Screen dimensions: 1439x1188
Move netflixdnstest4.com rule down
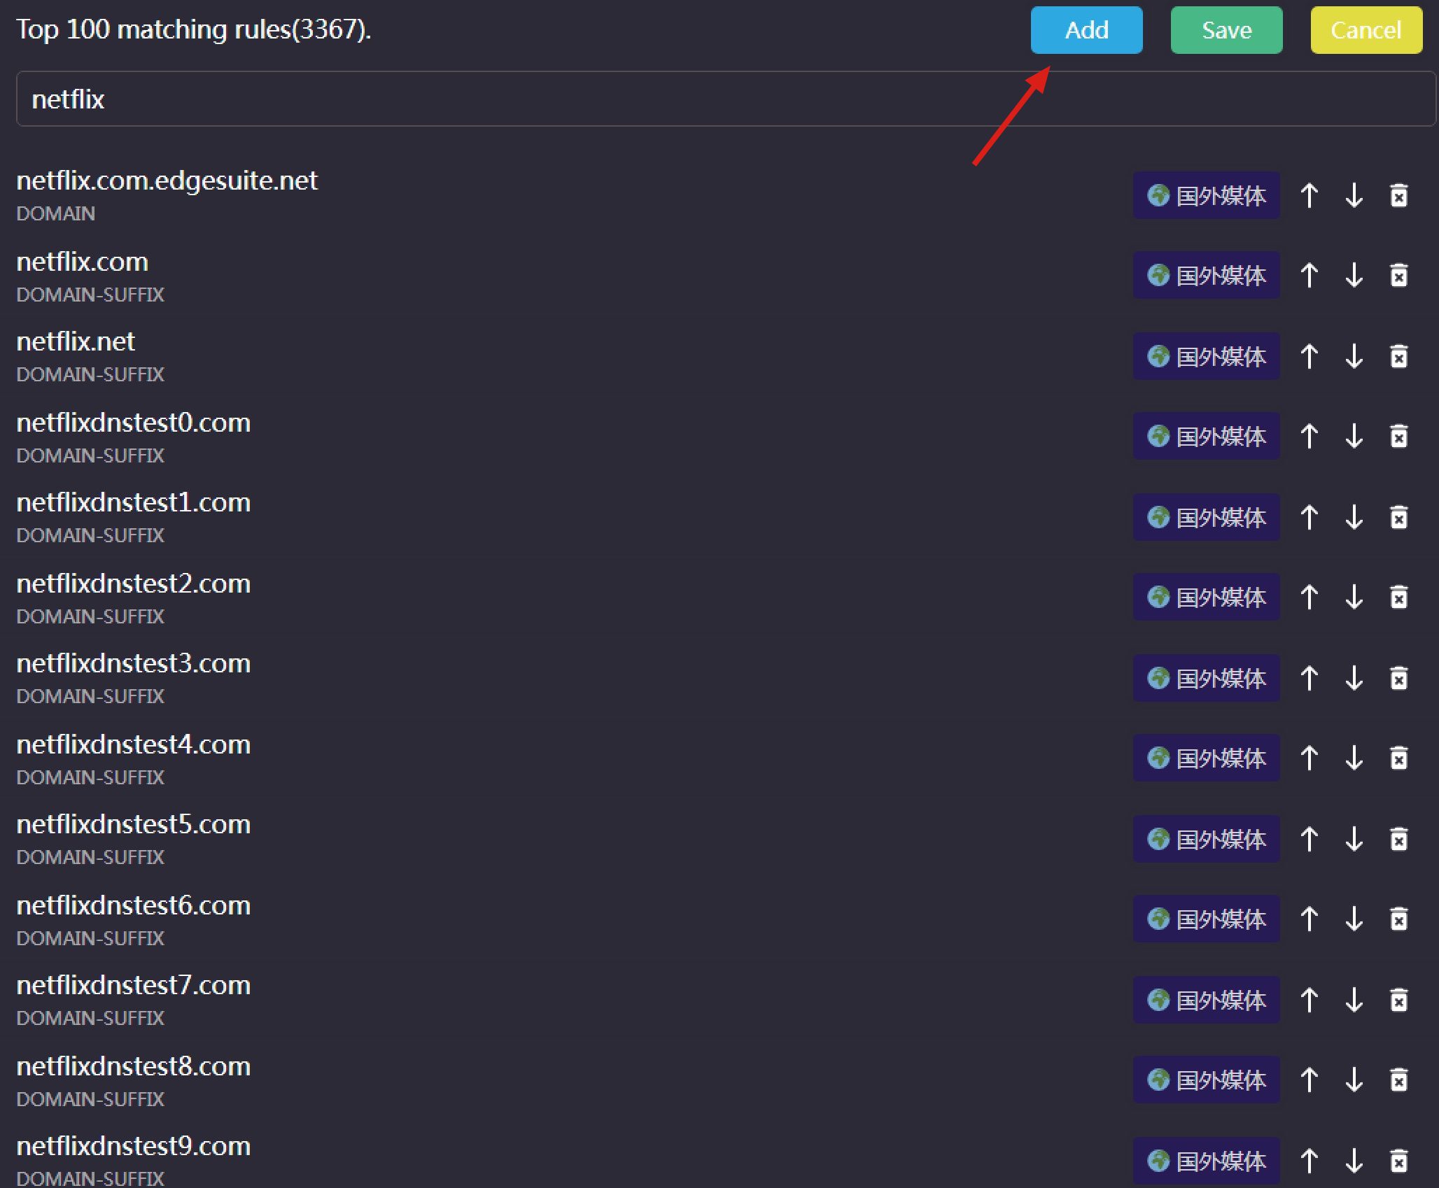click(1354, 758)
